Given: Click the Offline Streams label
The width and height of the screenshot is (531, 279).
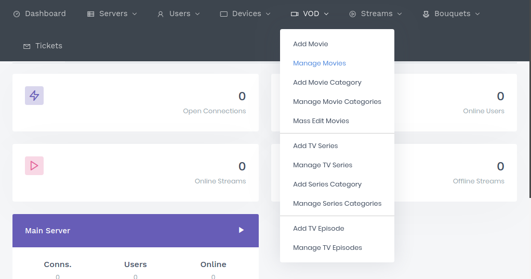Looking at the screenshot, I should pos(479,181).
